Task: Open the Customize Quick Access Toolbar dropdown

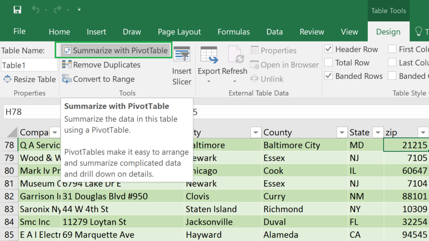Action: tap(79, 10)
